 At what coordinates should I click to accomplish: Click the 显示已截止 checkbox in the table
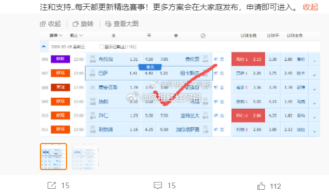[x=102, y=47]
